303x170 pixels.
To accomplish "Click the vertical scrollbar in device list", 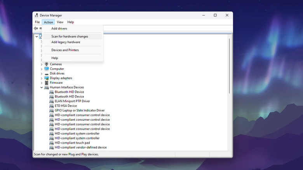I will (x=230, y=66).
